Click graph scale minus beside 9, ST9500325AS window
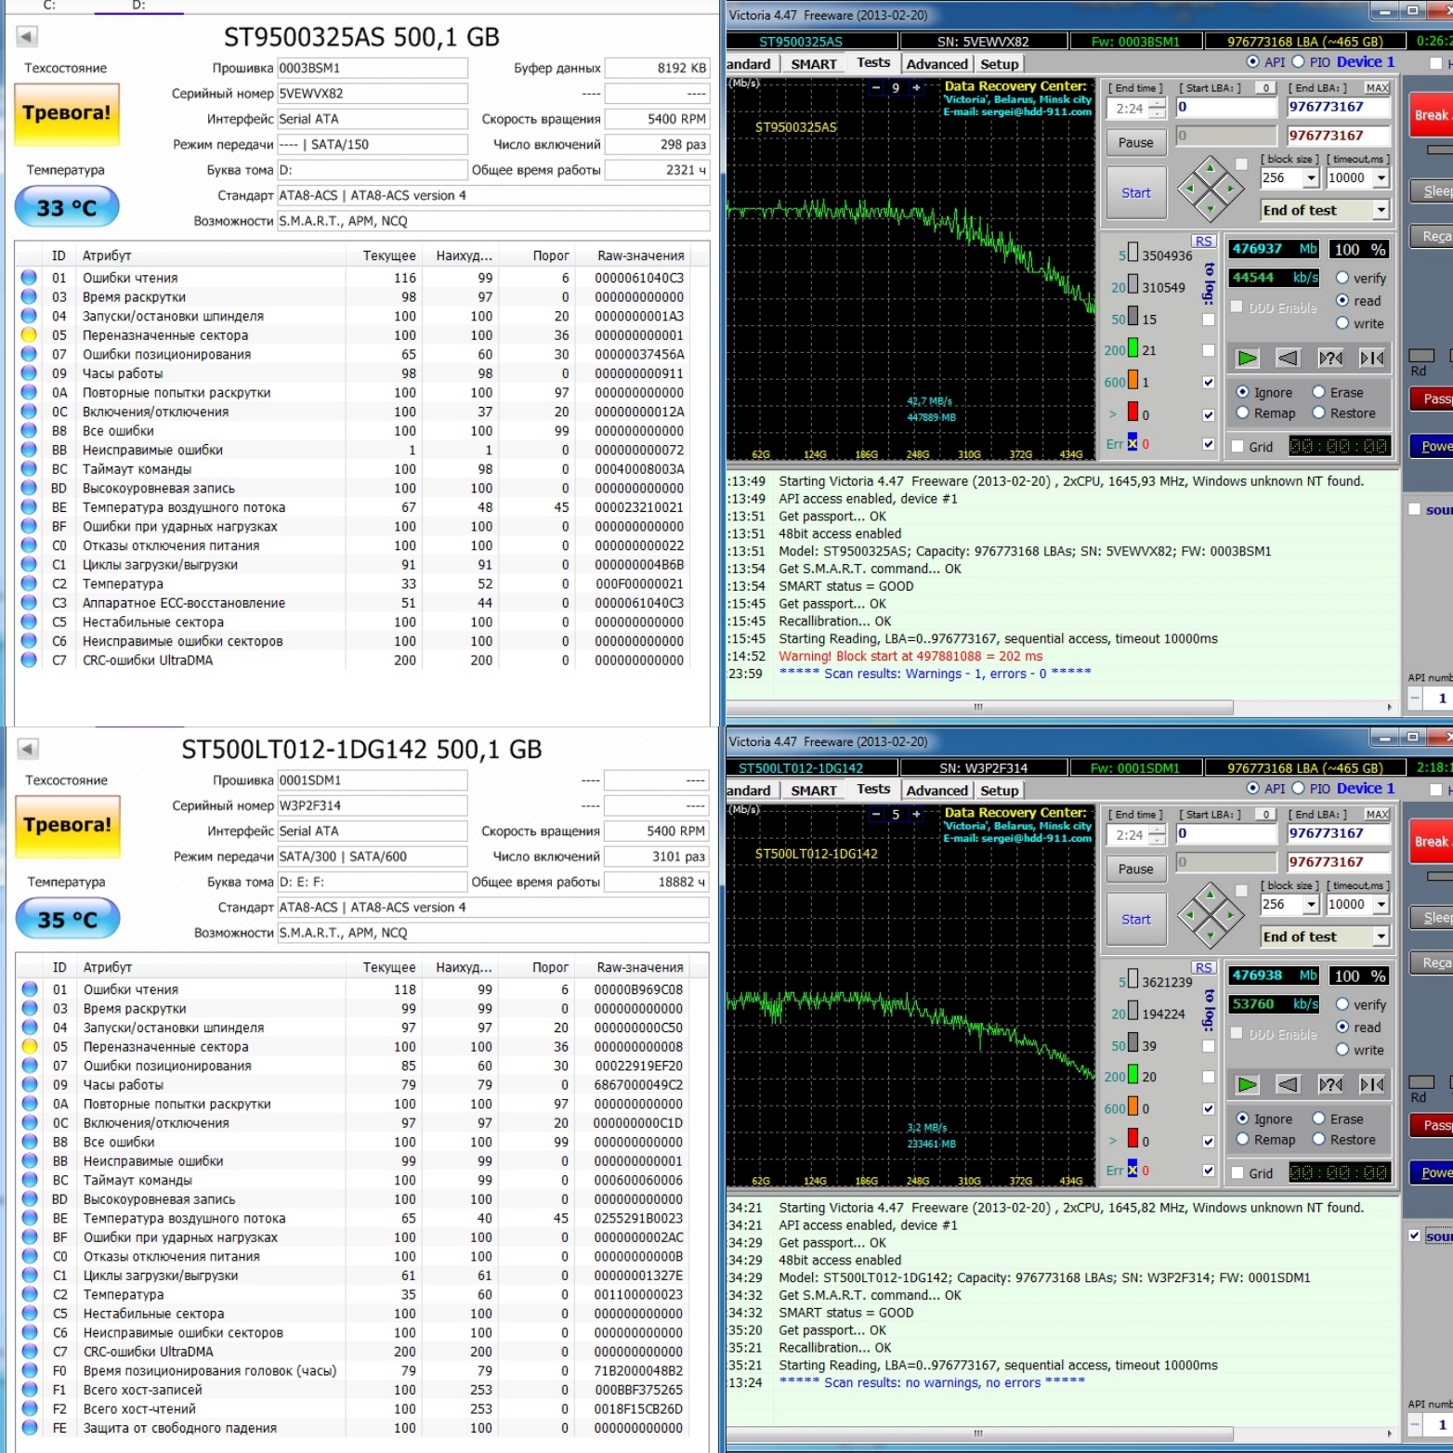 [x=875, y=87]
